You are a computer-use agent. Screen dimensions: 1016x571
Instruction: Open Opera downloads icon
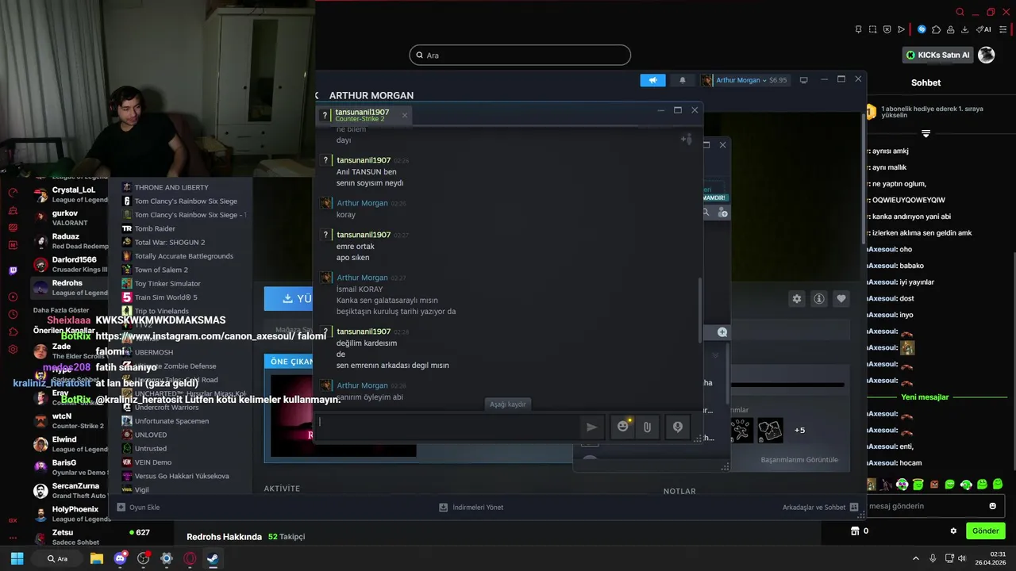(964, 29)
